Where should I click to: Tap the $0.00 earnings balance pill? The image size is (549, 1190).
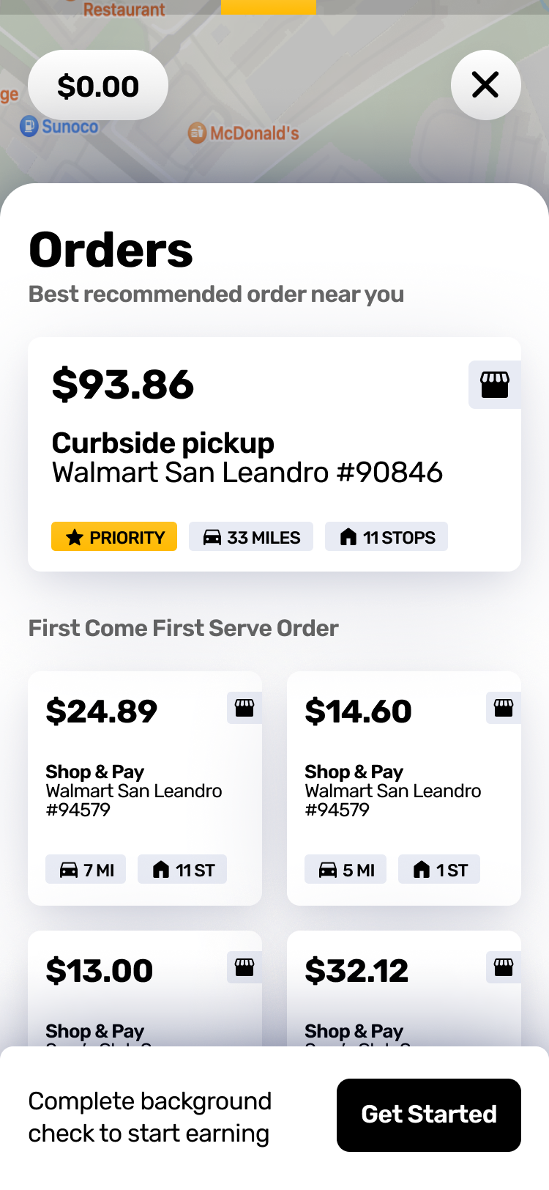tap(98, 86)
